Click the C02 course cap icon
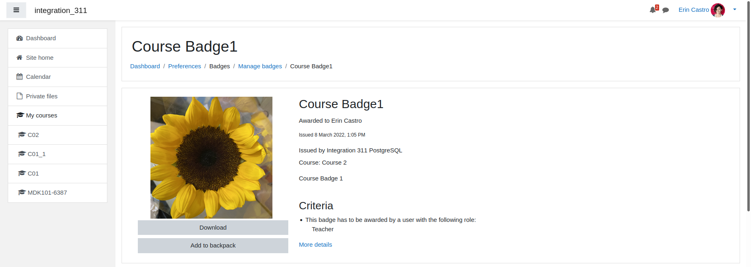Screen dimensions: 751x267 pyautogui.click(x=22, y=135)
